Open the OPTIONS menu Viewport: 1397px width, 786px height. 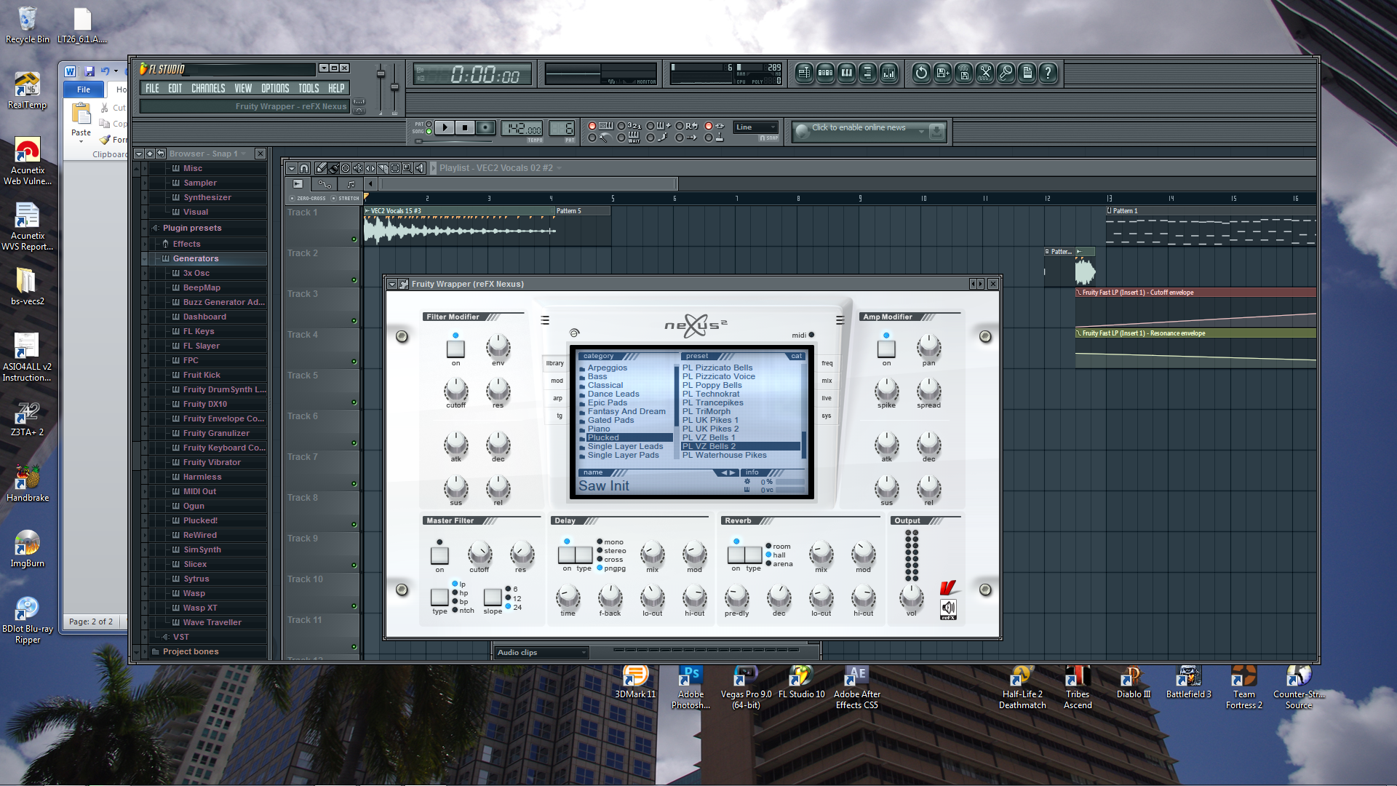click(275, 88)
